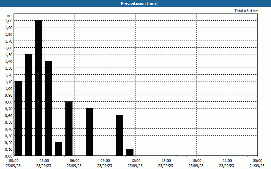Click the y-axis label '0,90'
Screen dimensions: 271x169
(x=9, y=95)
